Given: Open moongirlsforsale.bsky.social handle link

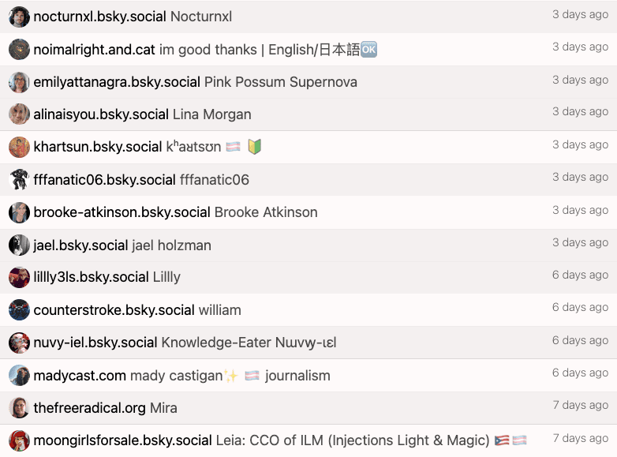Looking at the screenshot, I should point(122,440).
